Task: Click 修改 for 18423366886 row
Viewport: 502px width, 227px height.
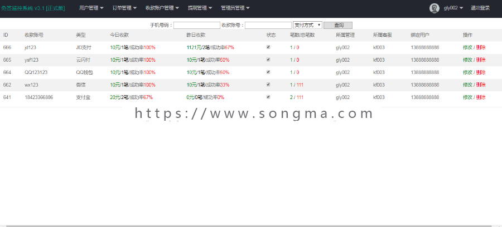Action: tap(467, 97)
